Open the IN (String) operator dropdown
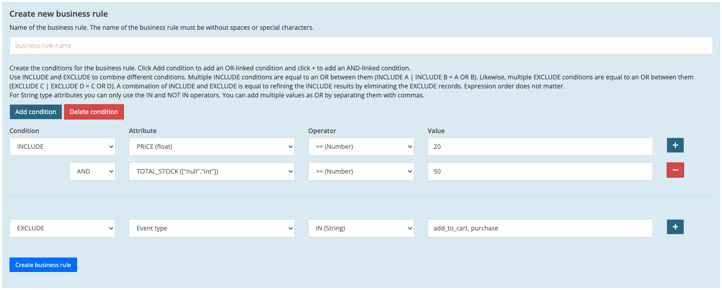Viewport: 722px width, 290px height. (x=361, y=228)
